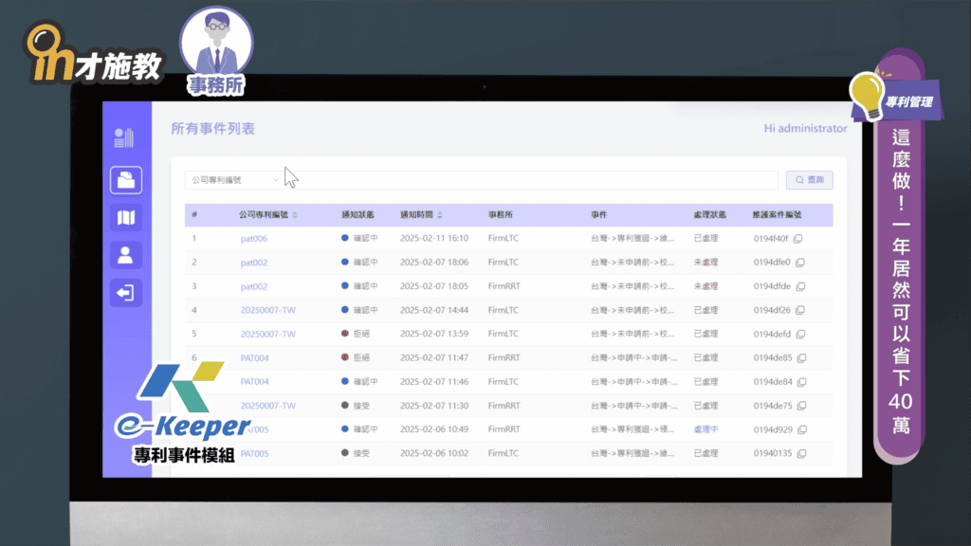Open the user profile icon in sidebar

point(126,254)
